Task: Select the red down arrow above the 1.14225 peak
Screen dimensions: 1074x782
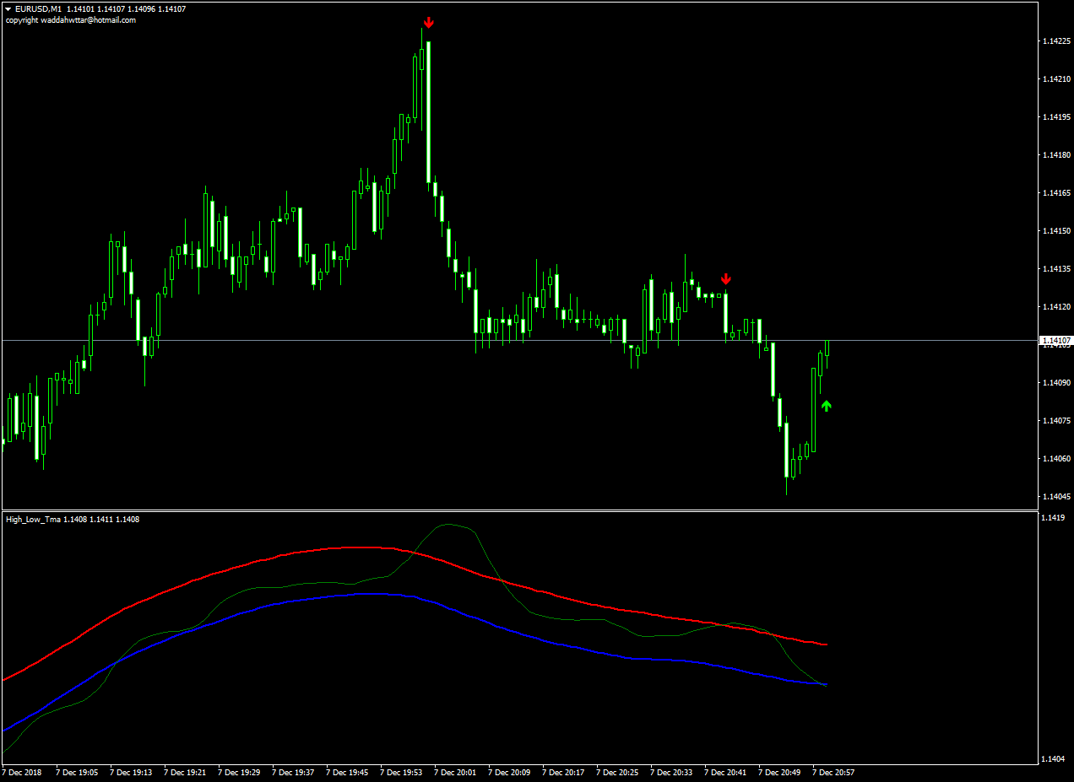Action: click(429, 22)
